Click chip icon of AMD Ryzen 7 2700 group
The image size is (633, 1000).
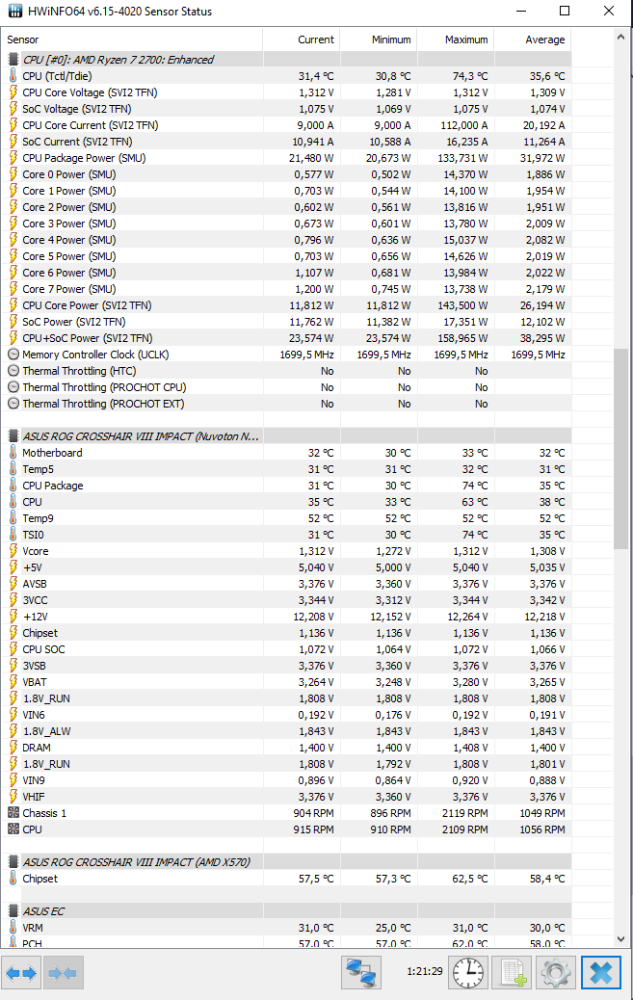13,60
